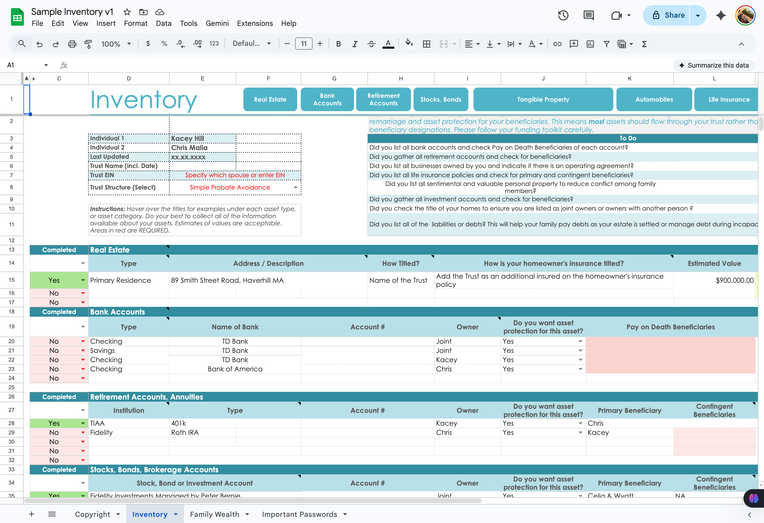Insert a link

click(x=557, y=44)
